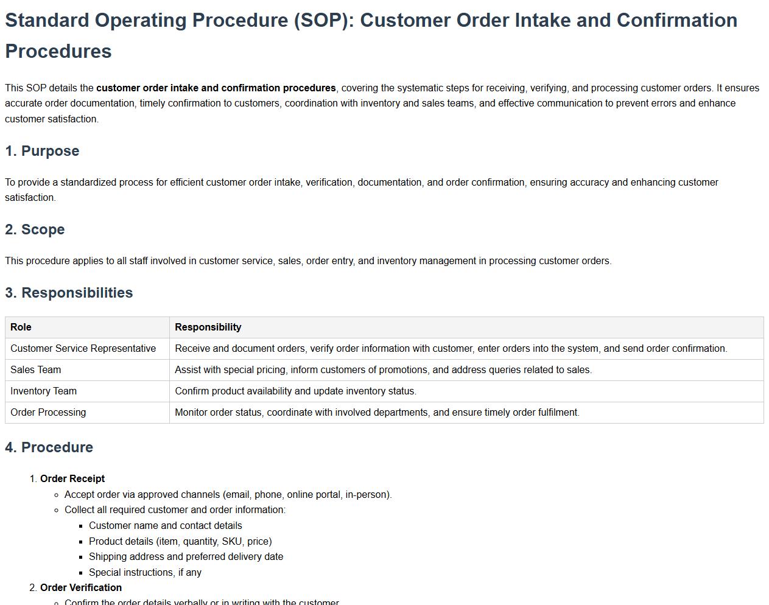The image size is (769, 605).
Task: Click the 'Role' table column header
Action: (21, 327)
